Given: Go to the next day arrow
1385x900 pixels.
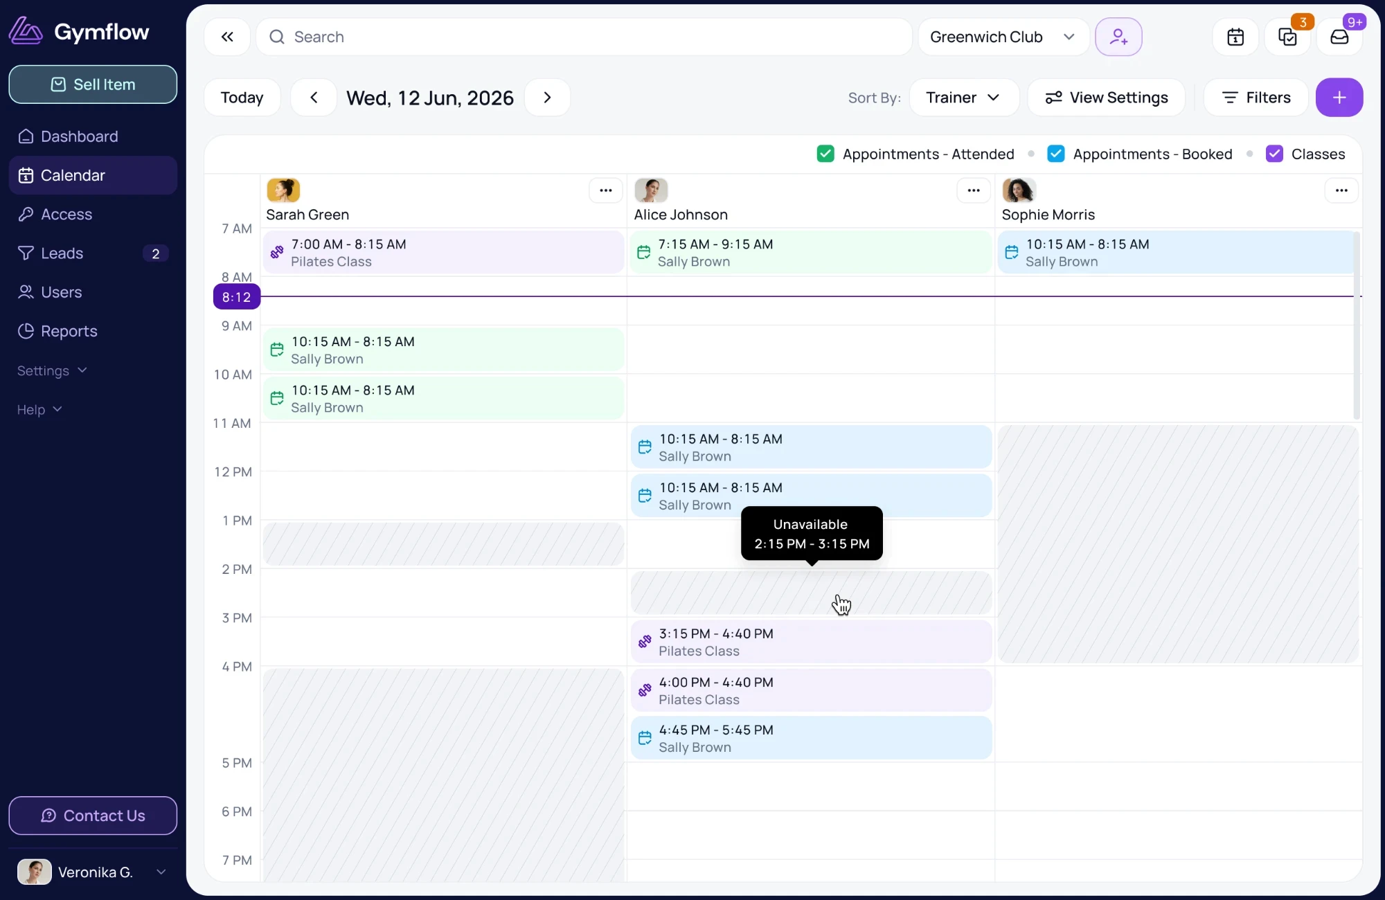Looking at the screenshot, I should click(547, 98).
